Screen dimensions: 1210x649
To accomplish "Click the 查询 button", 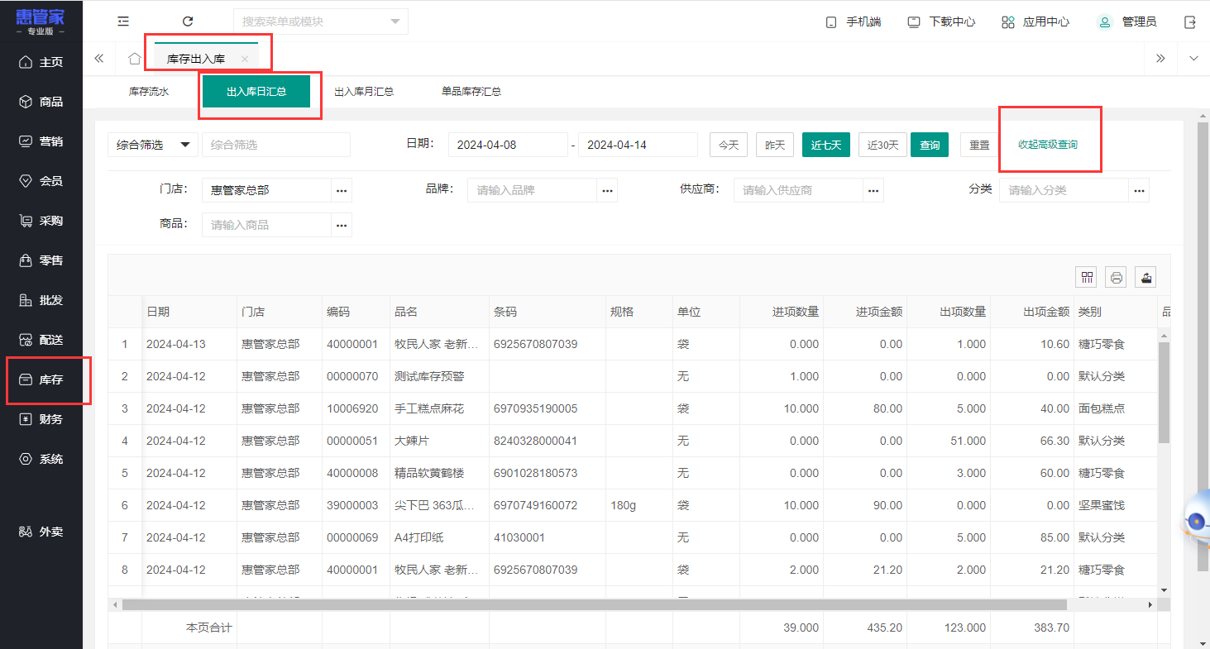I will coord(930,145).
